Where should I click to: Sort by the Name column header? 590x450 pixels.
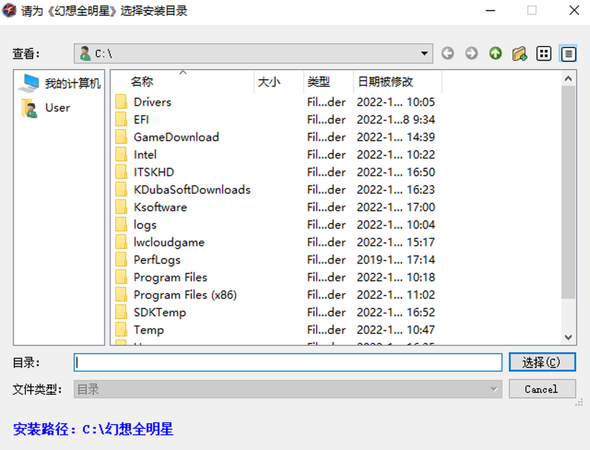(142, 82)
